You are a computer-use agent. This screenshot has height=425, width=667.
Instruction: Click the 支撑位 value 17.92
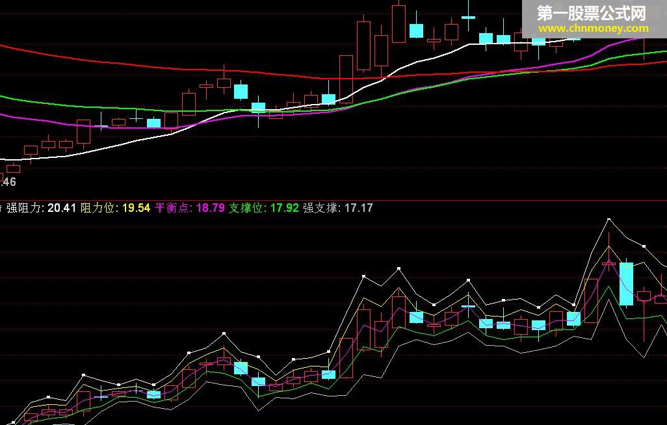coord(285,208)
